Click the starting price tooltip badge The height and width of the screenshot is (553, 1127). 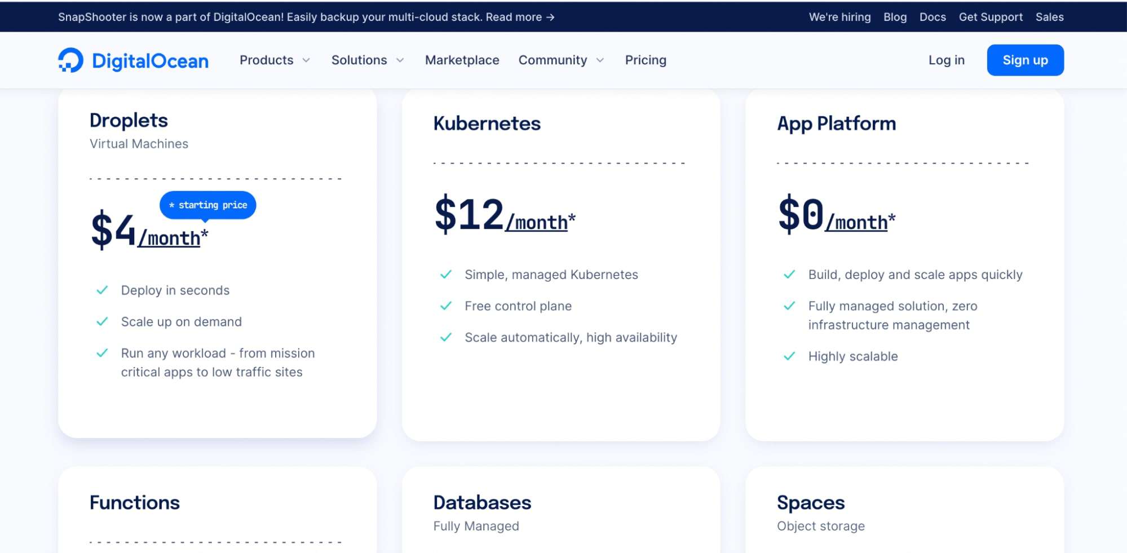(x=208, y=205)
